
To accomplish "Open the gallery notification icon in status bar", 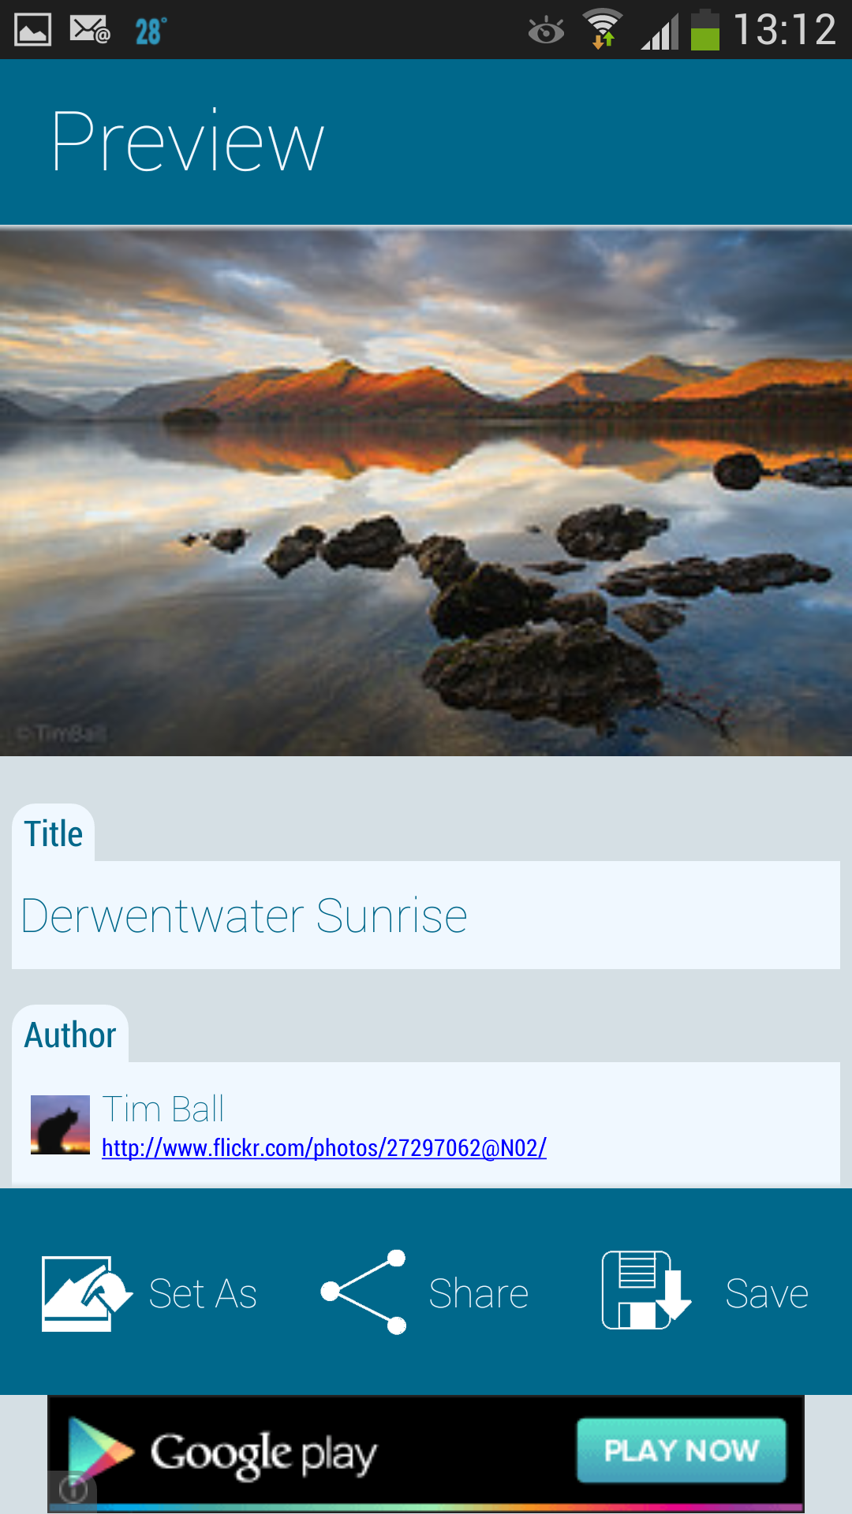I will (33, 30).
